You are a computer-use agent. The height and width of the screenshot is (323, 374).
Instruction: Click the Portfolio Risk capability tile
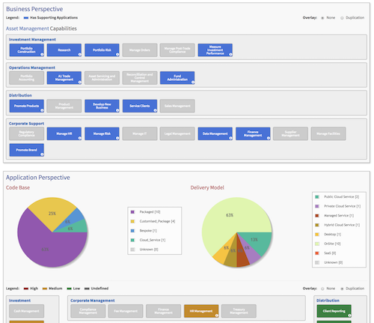(102, 50)
